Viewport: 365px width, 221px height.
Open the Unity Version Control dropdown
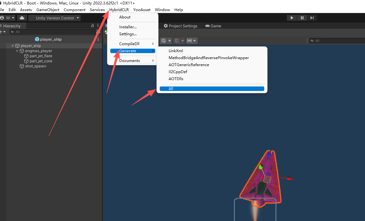point(55,18)
